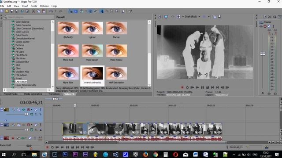Choose the Invert Luminosity preset thumbnail

pos(92,73)
